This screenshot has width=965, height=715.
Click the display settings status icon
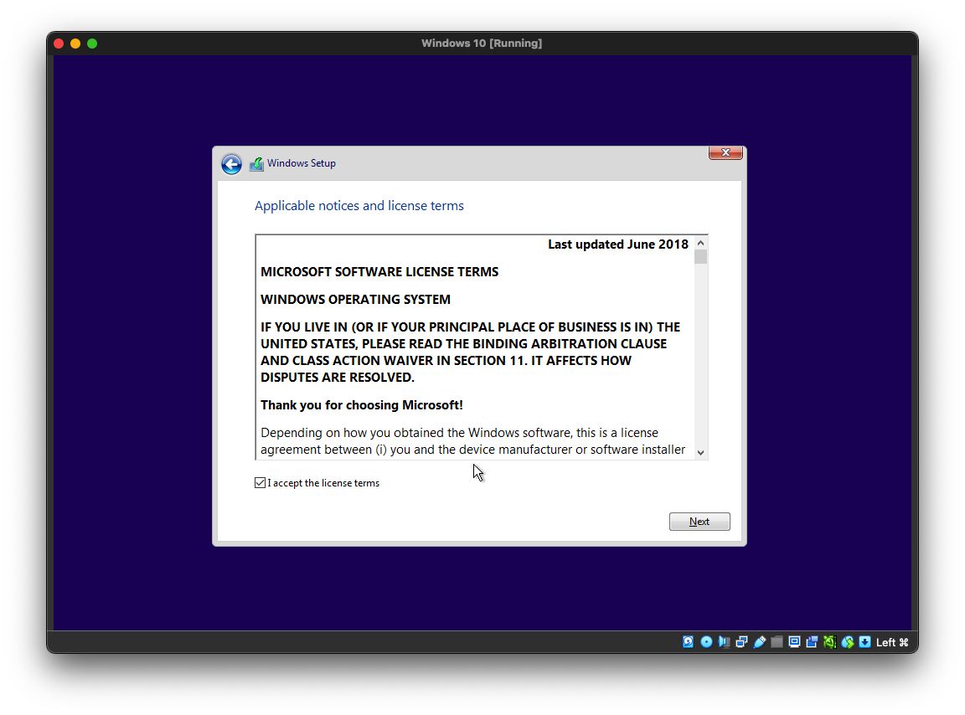pos(794,642)
